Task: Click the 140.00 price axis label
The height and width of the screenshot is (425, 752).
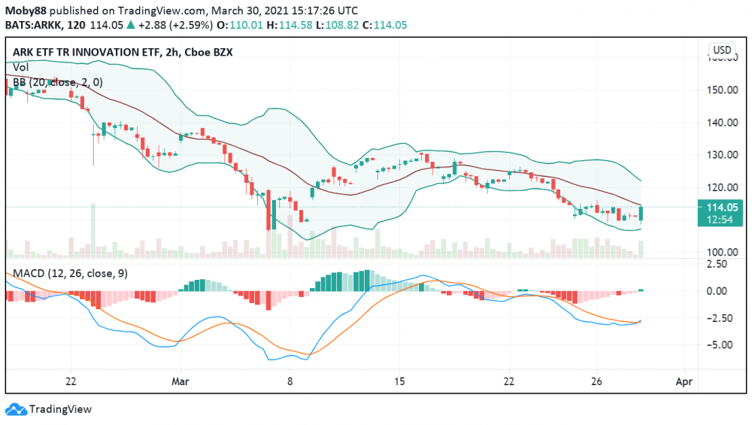Action: [722, 123]
